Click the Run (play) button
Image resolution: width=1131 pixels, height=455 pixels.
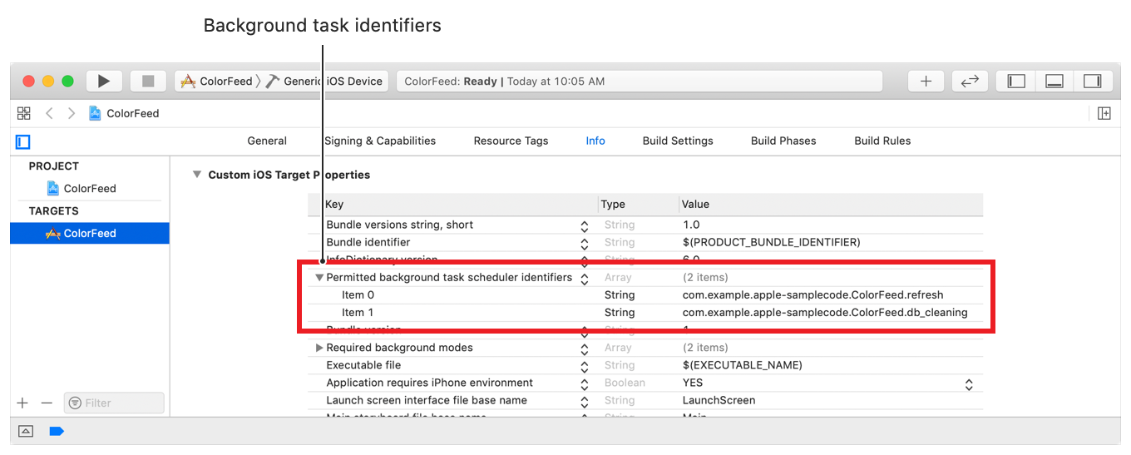tap(104, 81)
